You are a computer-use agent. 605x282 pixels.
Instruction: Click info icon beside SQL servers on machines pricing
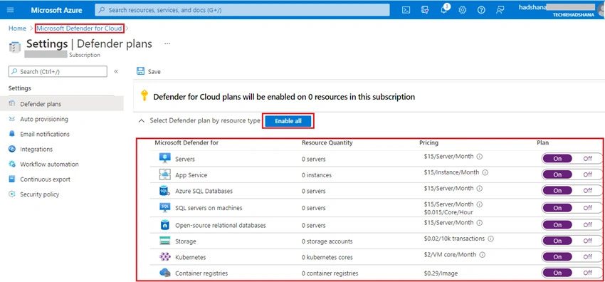[x=480, y=204]
